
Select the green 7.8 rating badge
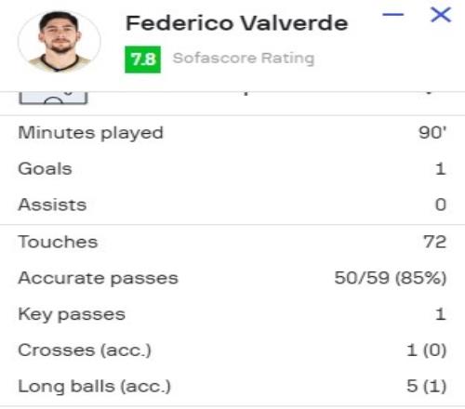coord(142,59)
